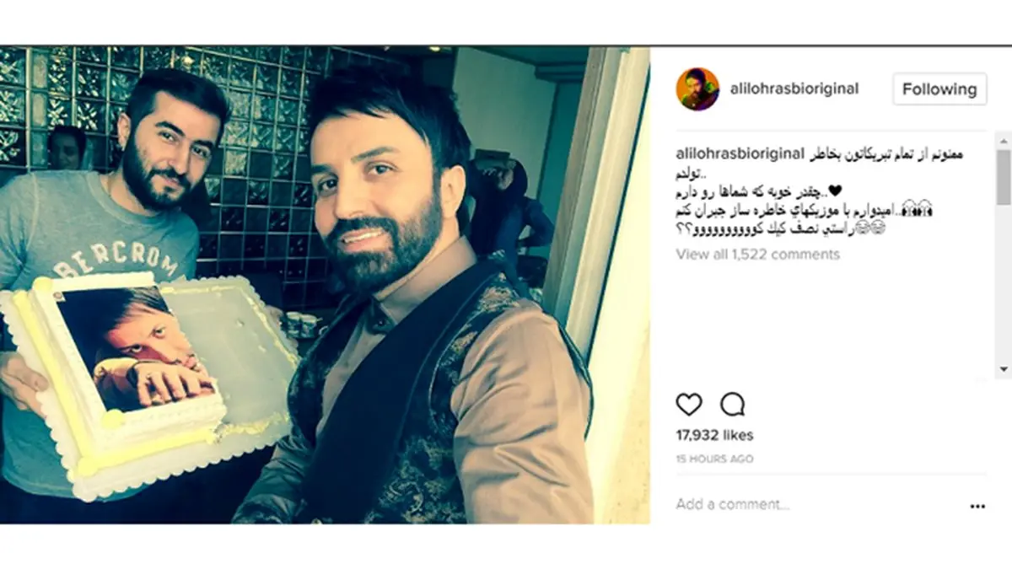
Task: Open the alilohrasbioriginal username in header
Action: (x=794, y=89)
